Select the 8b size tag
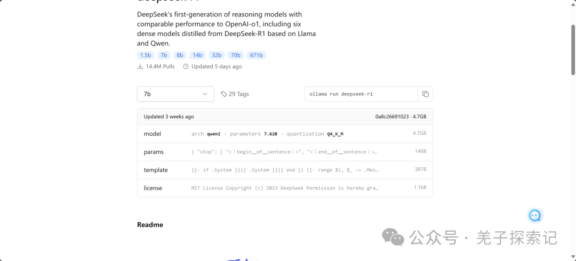 pyautogui.click(x=180, y=55)
